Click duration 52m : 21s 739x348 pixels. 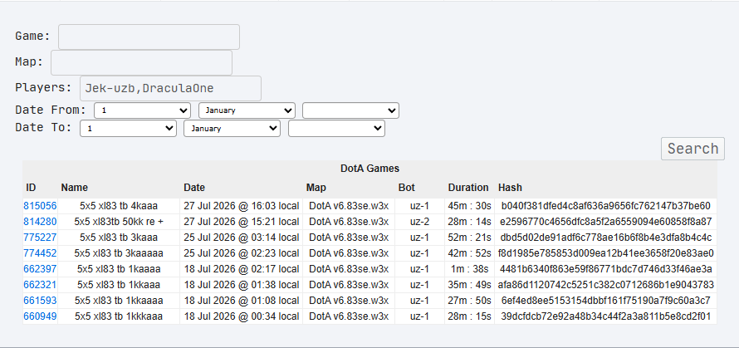[469, 238]
